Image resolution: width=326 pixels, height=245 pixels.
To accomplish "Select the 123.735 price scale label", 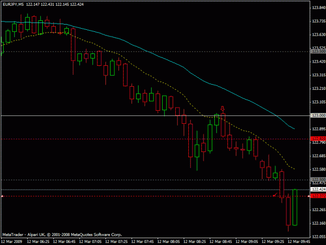I will click(319, 21).
